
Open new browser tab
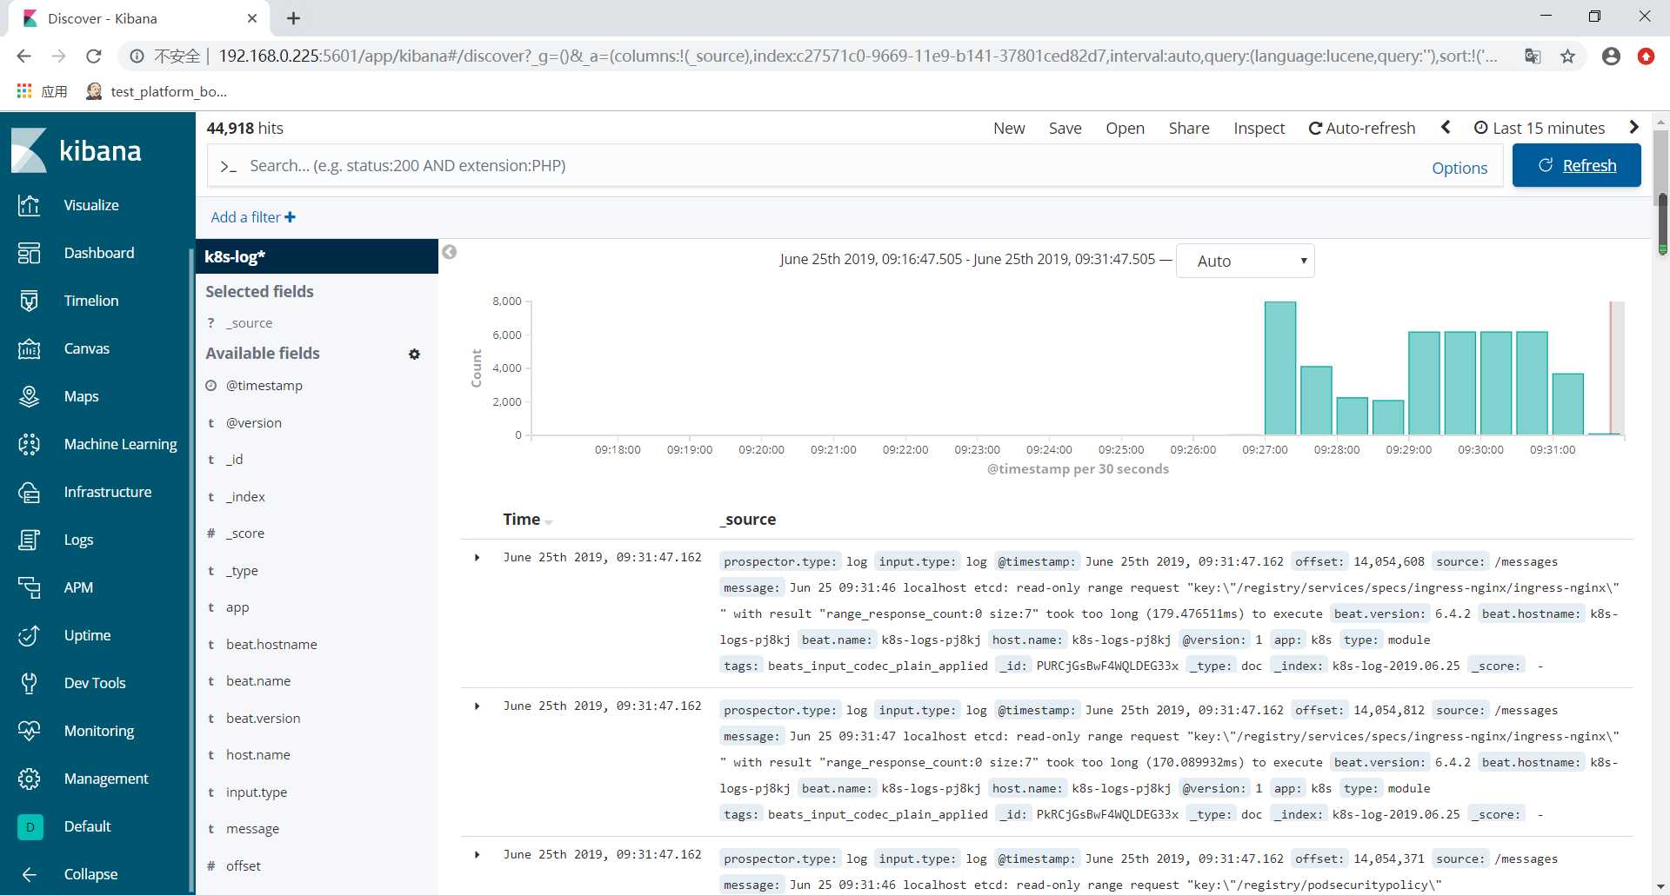pos(294,18)
